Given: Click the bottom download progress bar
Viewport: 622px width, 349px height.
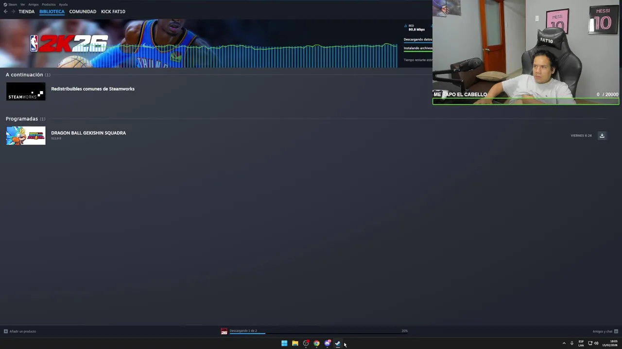Looking at the screenshot, I should coord(318,334).
